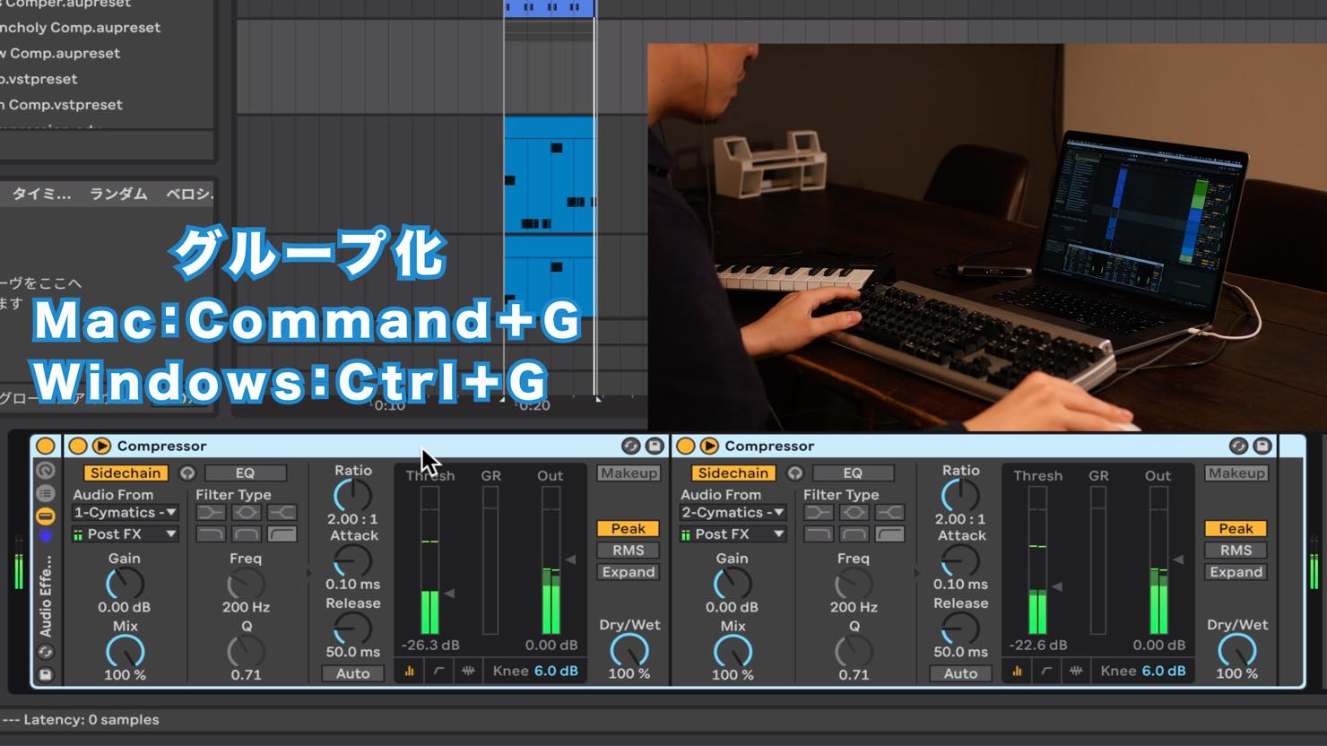Enable Makeup gain on the first Compressor
The image size is (1327, 746).
tap(629, 473)
